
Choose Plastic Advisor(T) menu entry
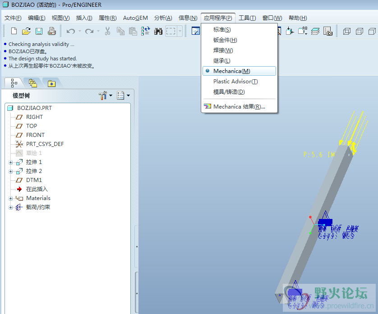(x=239, y=82)
